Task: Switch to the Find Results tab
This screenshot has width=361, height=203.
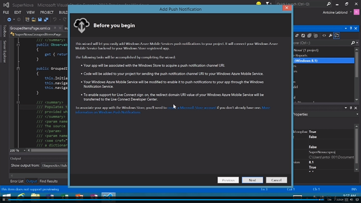Action: [49, 182]
